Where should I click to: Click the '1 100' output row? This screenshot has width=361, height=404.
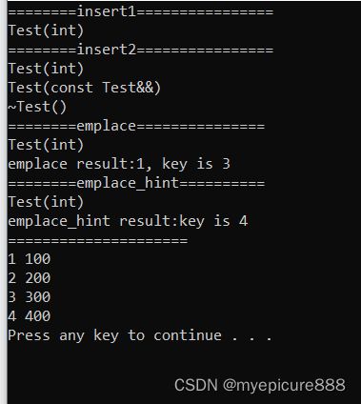tap(30, 259)
